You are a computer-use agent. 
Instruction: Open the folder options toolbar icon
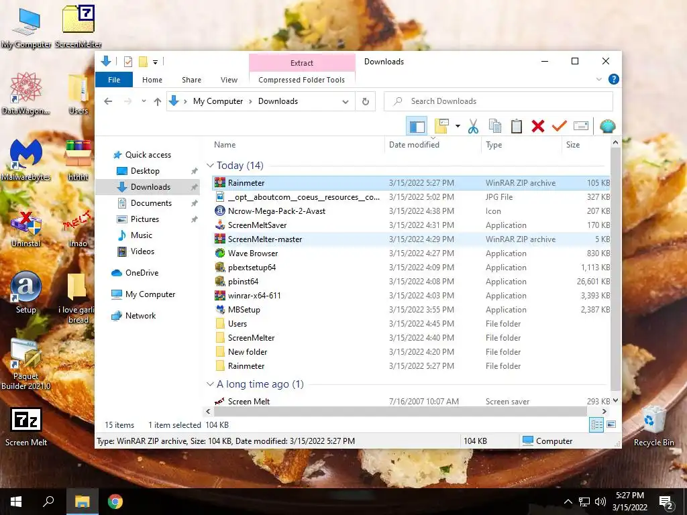(x=441, y=126)
